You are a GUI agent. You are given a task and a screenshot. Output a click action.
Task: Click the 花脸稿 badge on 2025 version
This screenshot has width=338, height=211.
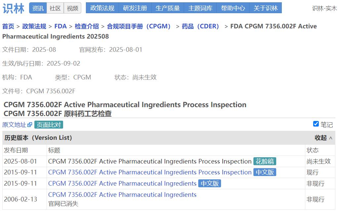tap(265, 162)
